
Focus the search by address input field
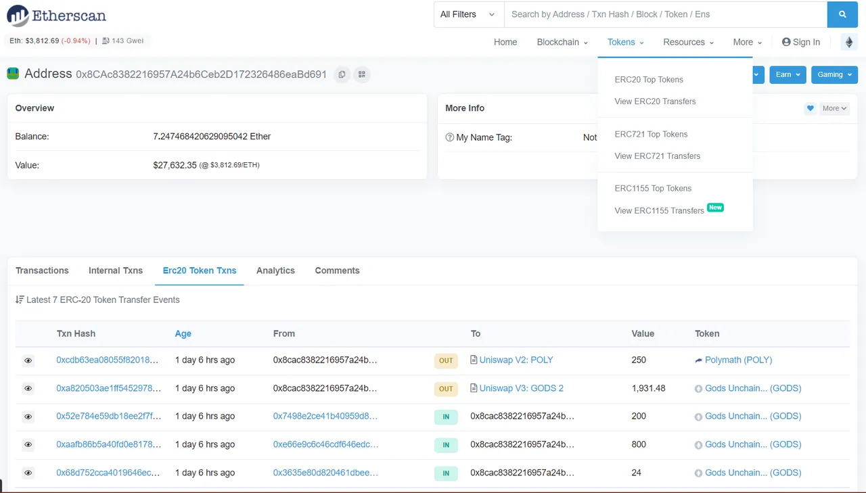click(666, 14)
